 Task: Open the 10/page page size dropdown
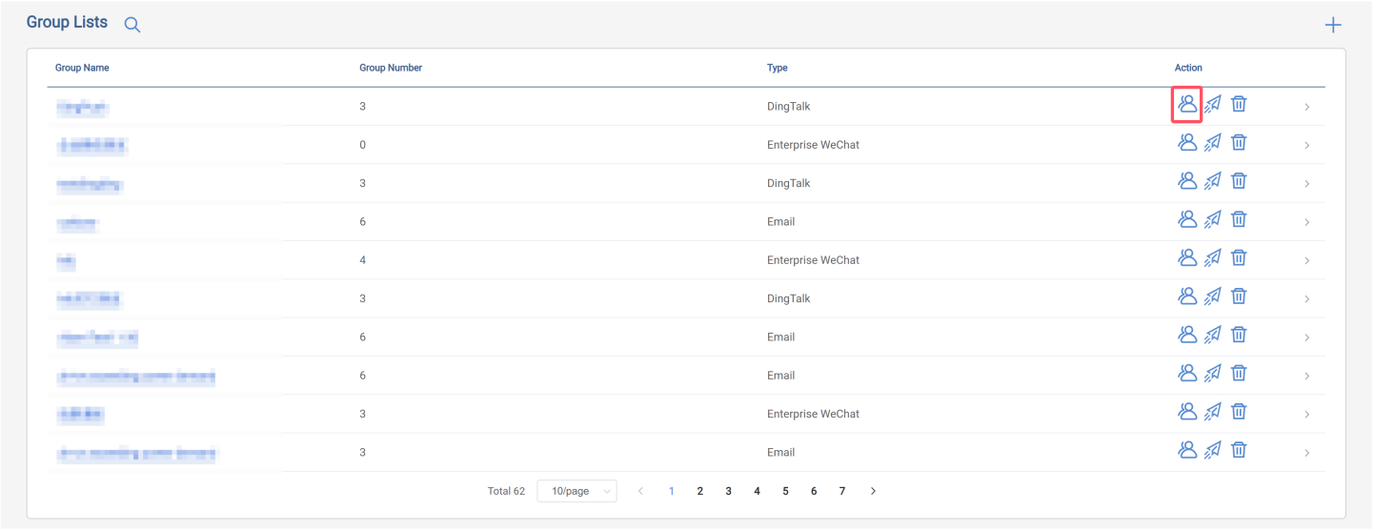click(576, 491)
